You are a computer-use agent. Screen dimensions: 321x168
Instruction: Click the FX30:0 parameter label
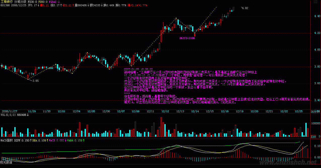pos(32,2)
